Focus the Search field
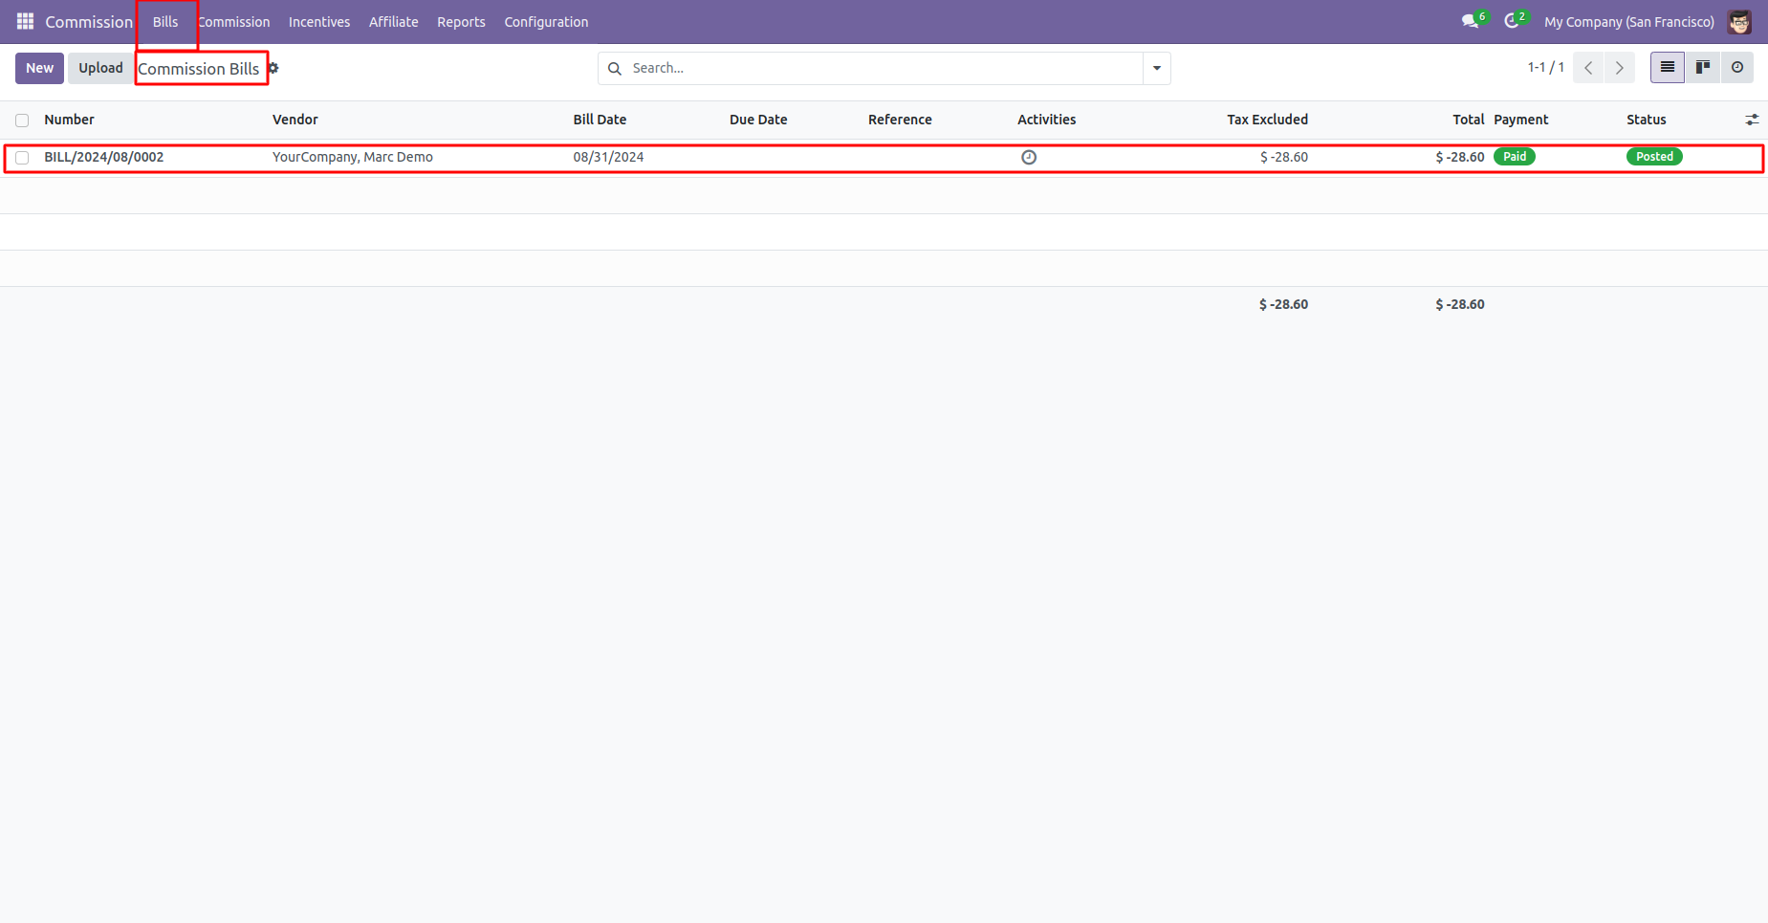This screenshot has height=923, width=1768. tap(884, 68)
